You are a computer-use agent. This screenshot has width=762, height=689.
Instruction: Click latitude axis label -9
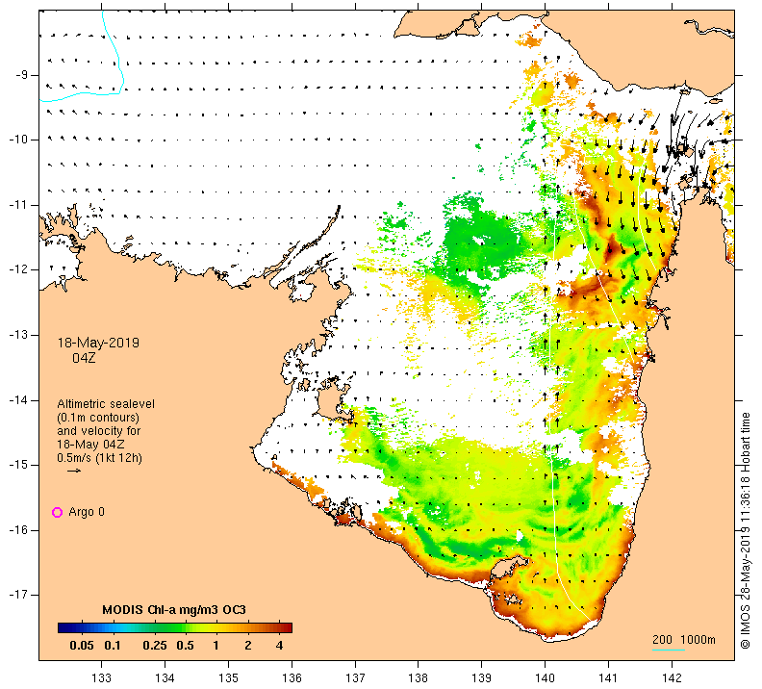pos(21,75)
